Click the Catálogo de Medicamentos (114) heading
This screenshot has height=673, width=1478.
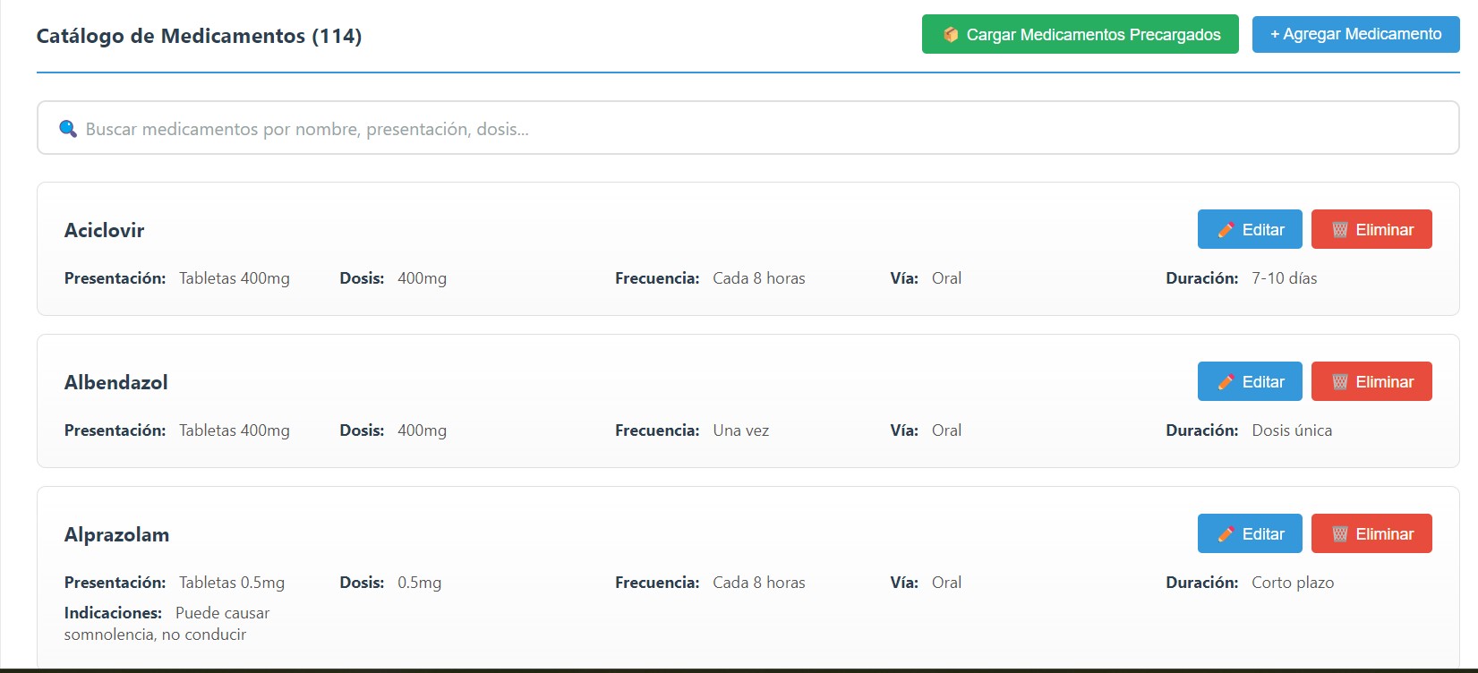199,37
